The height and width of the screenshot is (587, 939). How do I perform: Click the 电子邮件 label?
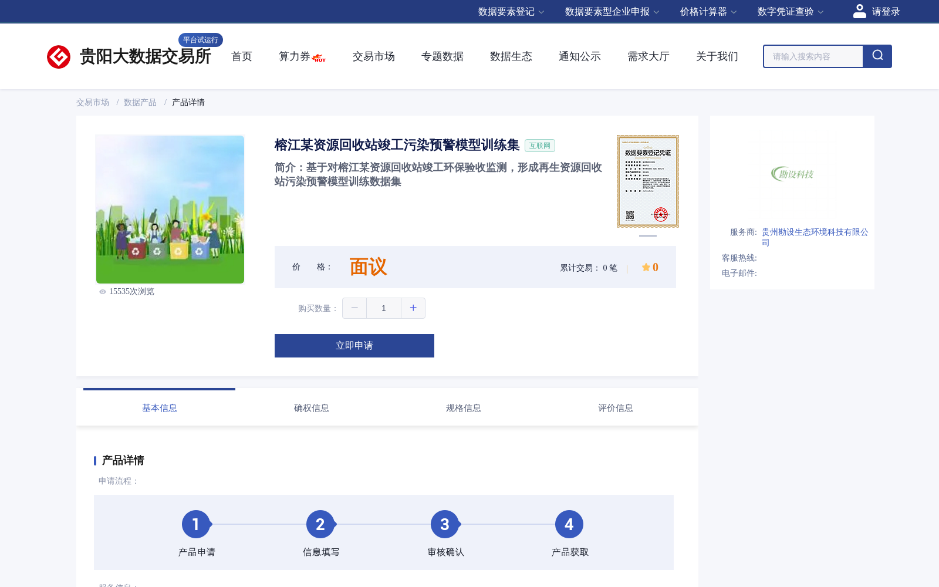click(739, 273)
